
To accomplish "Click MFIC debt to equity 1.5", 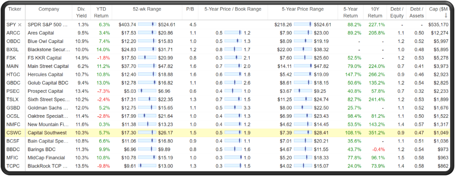I will click(401, 158).
